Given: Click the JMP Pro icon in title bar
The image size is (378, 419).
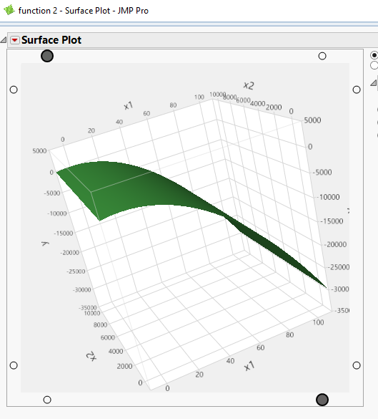Looking at the screenshot, I should pyautogui.click(x=9, y=10).
